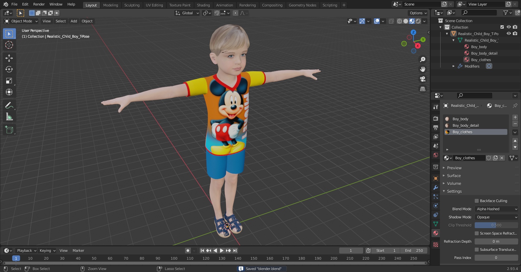The width and height of the screenshot is (521, 272).
Task: Open the Texture properties tab
Action: 436,245
